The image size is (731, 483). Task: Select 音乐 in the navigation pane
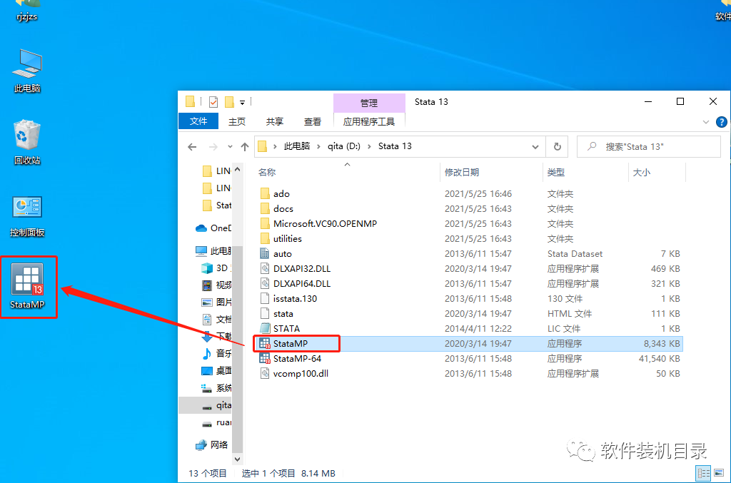216,354
